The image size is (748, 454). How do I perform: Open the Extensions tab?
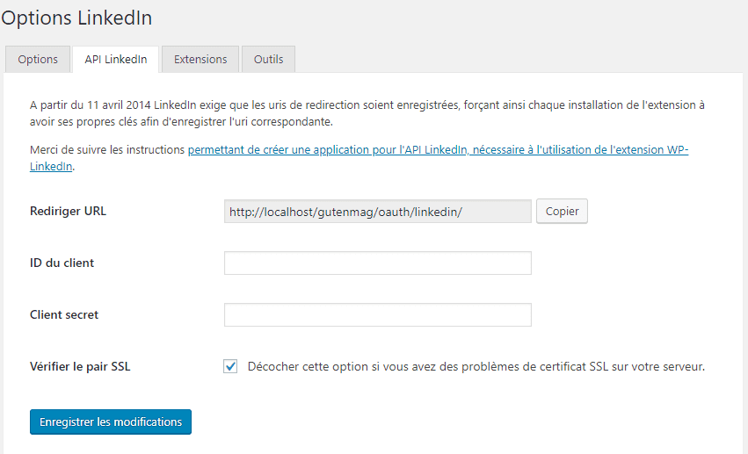[x=200, y=59]
